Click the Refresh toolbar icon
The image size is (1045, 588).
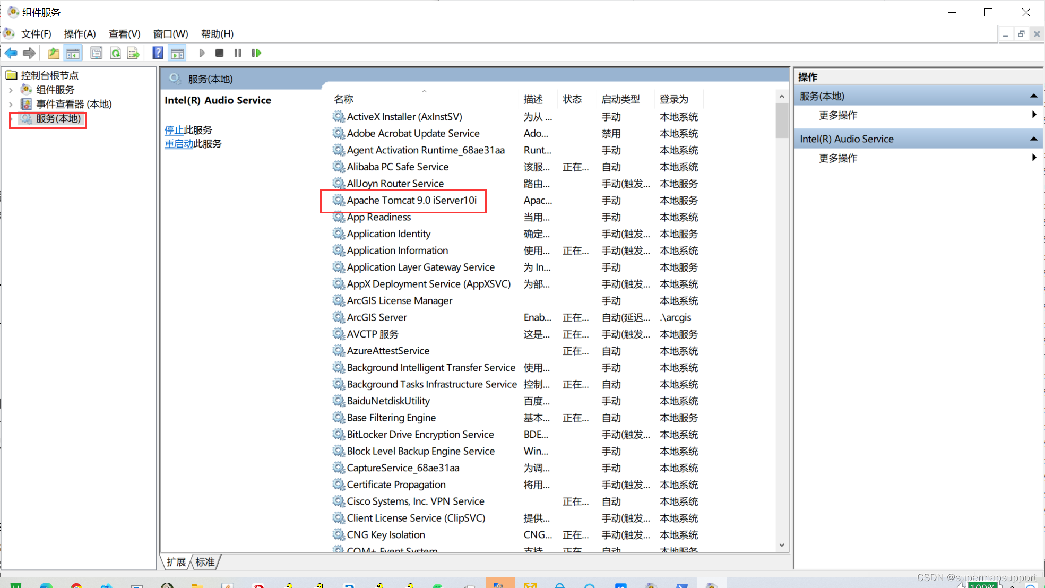click(115, 53)
